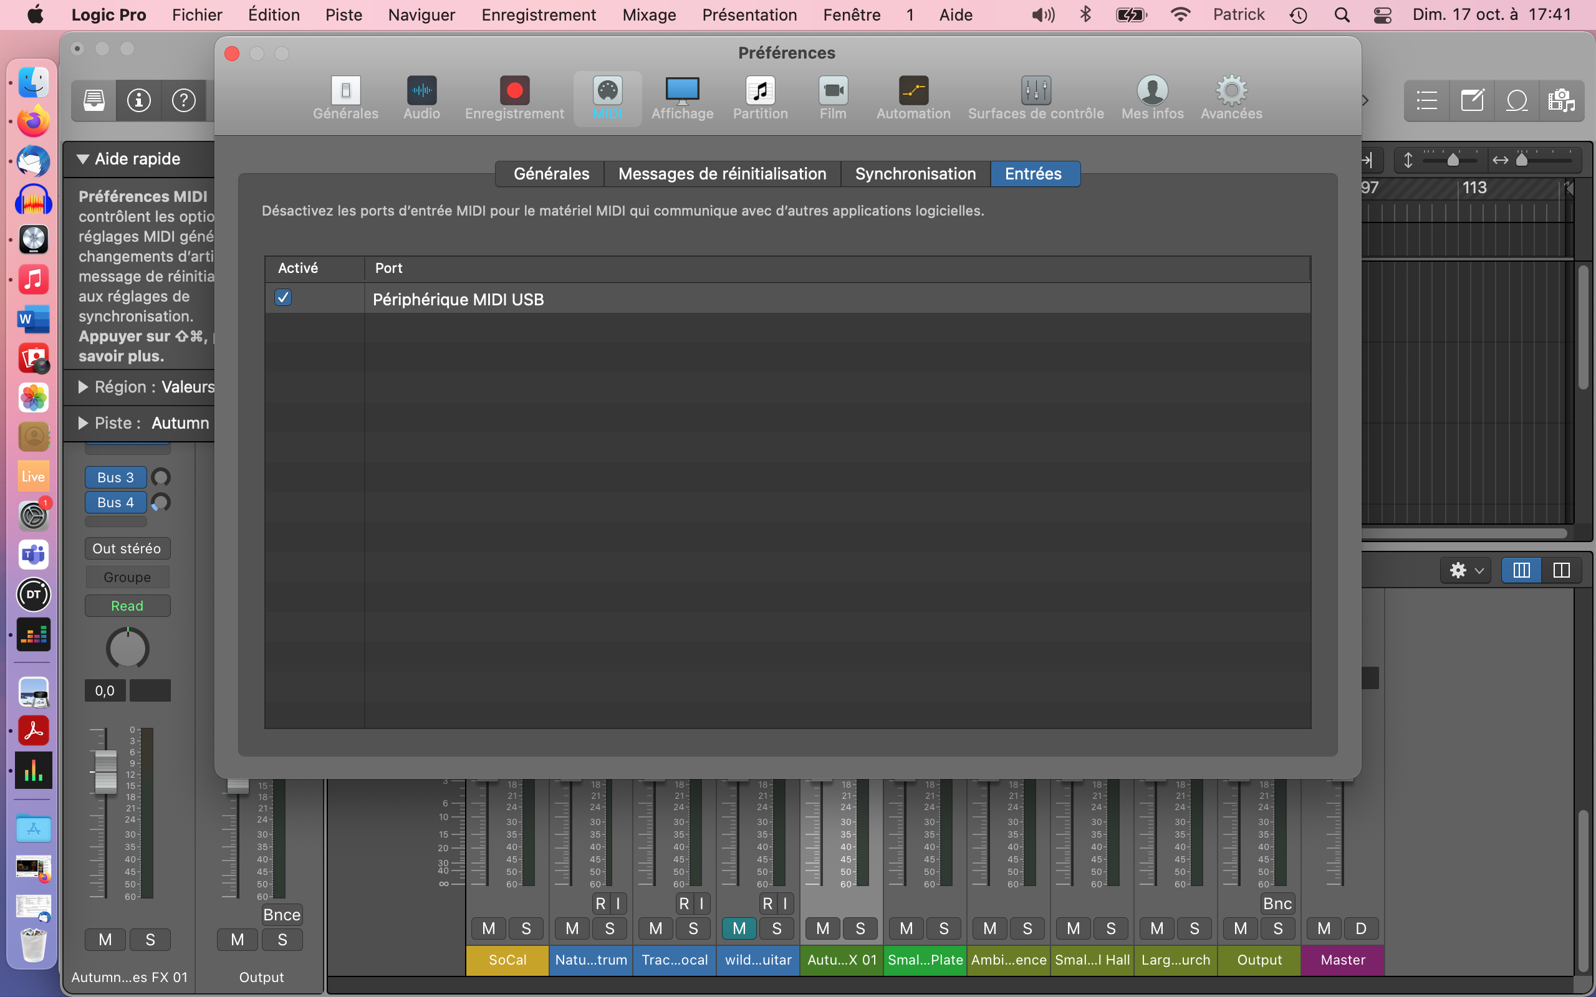This screenshot has width=1596, height=997.
Task: Expand the Région Valeurs disclosure triangle
Action: click(83, 387)
